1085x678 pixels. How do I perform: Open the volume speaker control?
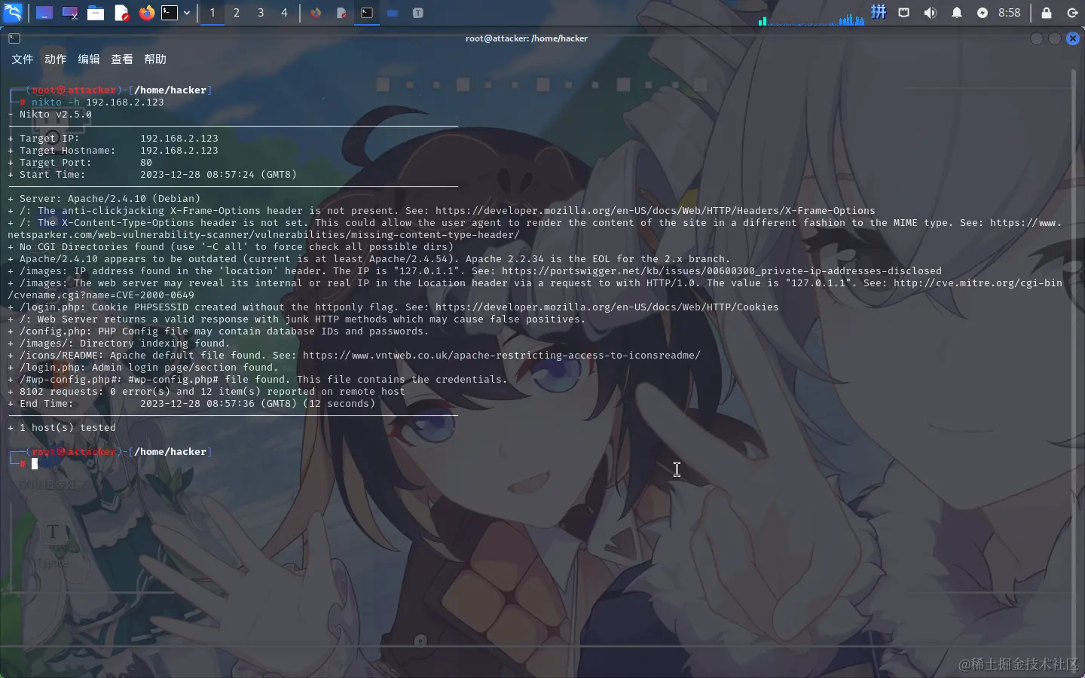point(931,13)
